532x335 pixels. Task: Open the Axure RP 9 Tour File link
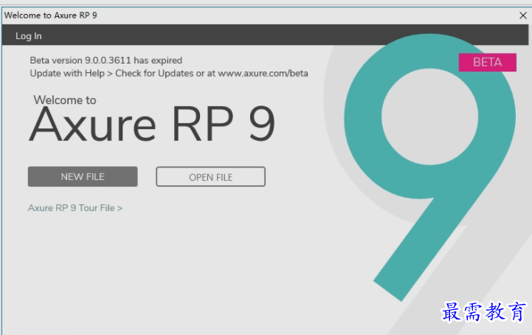75,208
